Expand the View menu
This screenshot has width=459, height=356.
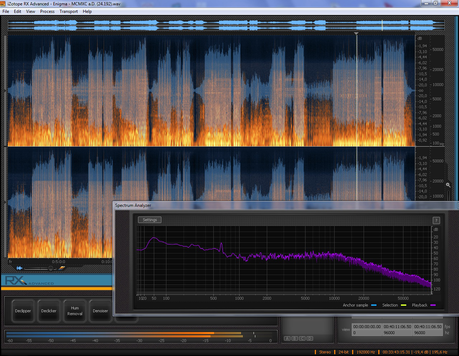pos(30,11)
